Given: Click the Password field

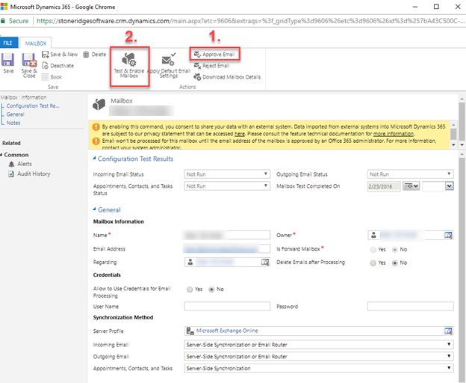Looking at the screenshot, I should click(x=411, y=306).
